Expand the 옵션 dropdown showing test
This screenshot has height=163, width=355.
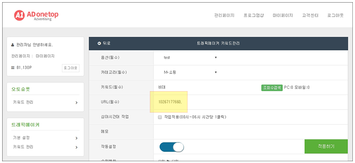point(190,57)
